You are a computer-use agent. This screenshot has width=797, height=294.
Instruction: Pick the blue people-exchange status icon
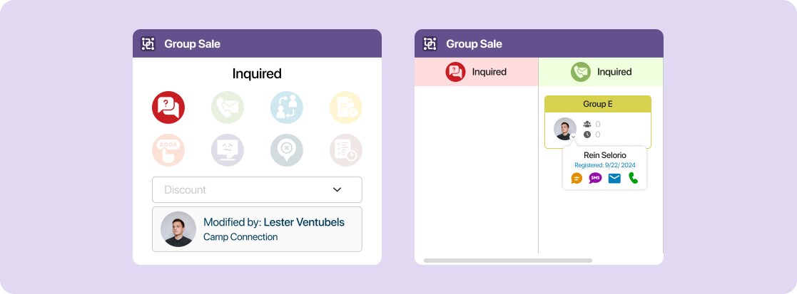point(287,107)
